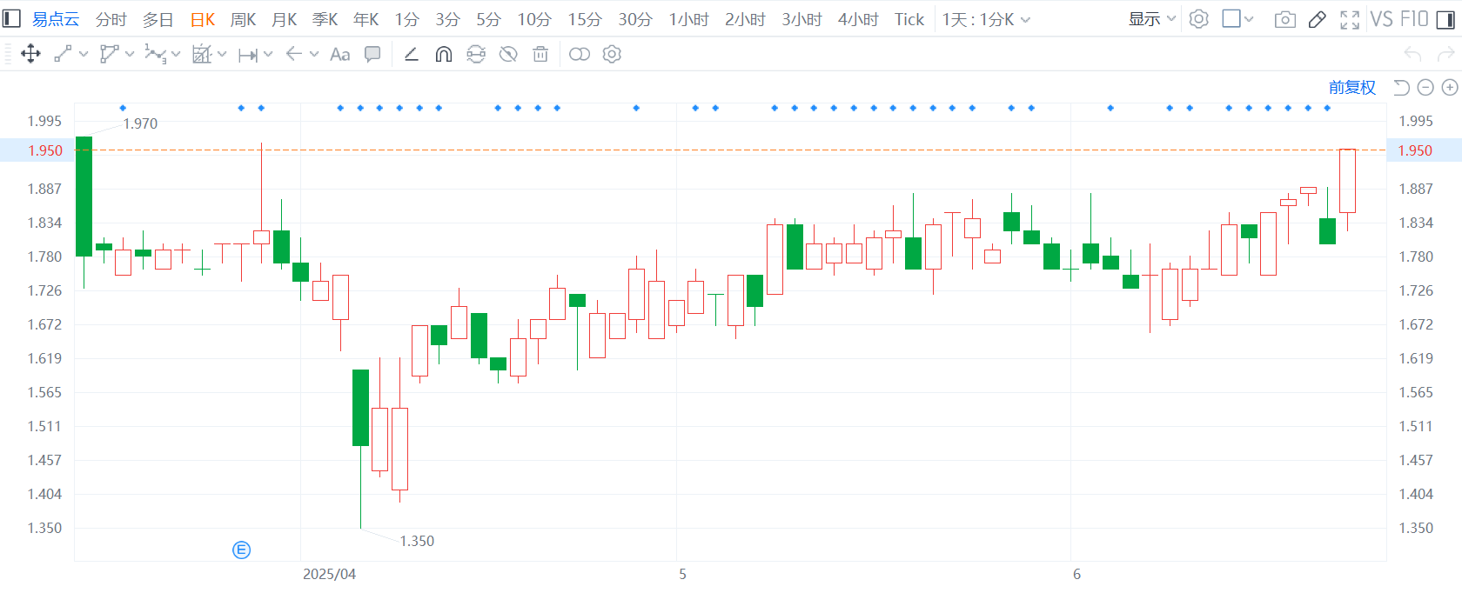Switch to the 10分 interval
Image resolution: width=1462 pixels, height=593 pixels.
534,19
